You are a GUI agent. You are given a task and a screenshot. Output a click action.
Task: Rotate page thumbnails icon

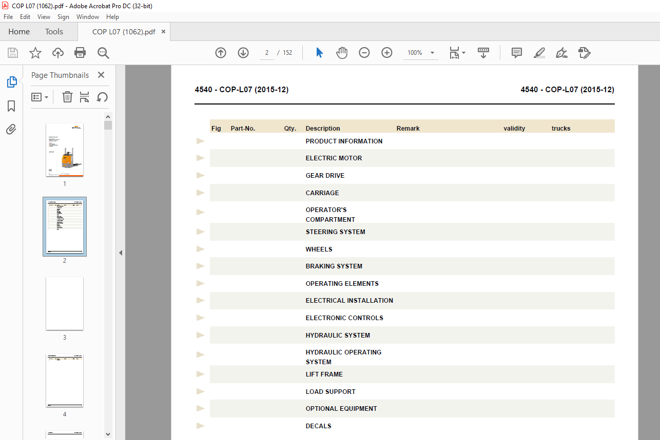[x=102, y=97]
